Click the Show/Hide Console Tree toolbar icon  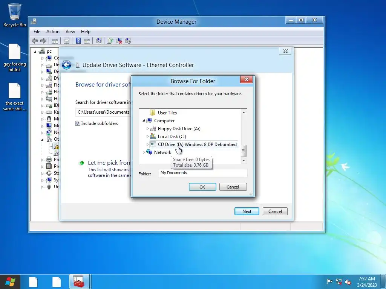tap(55, 41)
